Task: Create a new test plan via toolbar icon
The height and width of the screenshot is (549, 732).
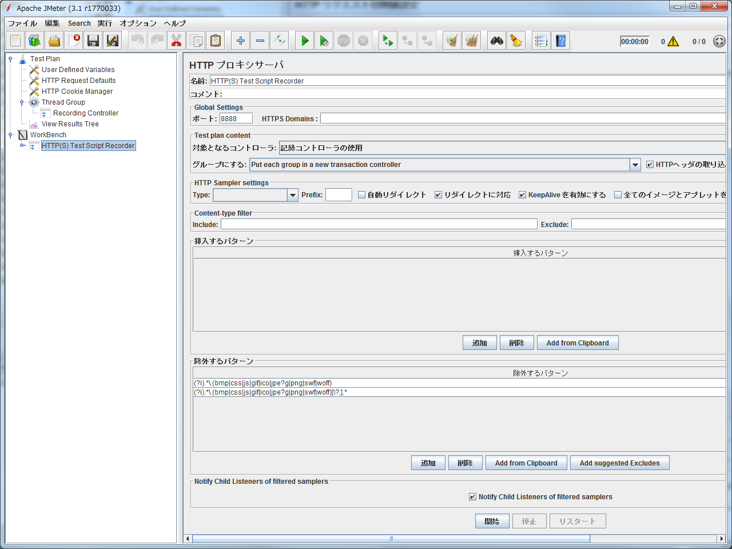Action: [x=16, y=41]
